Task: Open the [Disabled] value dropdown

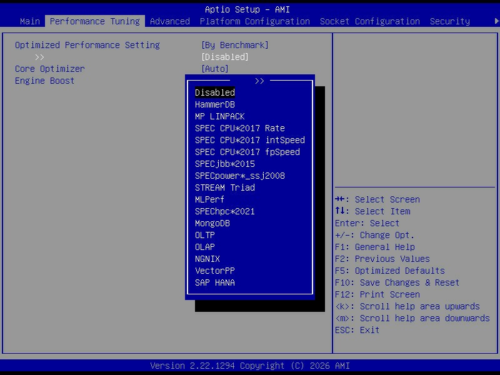Action: click(x=225, y=57)
